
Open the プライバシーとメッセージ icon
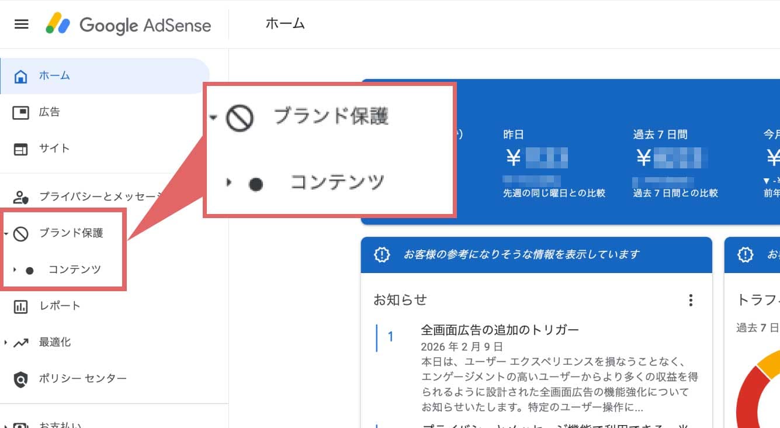tap(21, 197)
